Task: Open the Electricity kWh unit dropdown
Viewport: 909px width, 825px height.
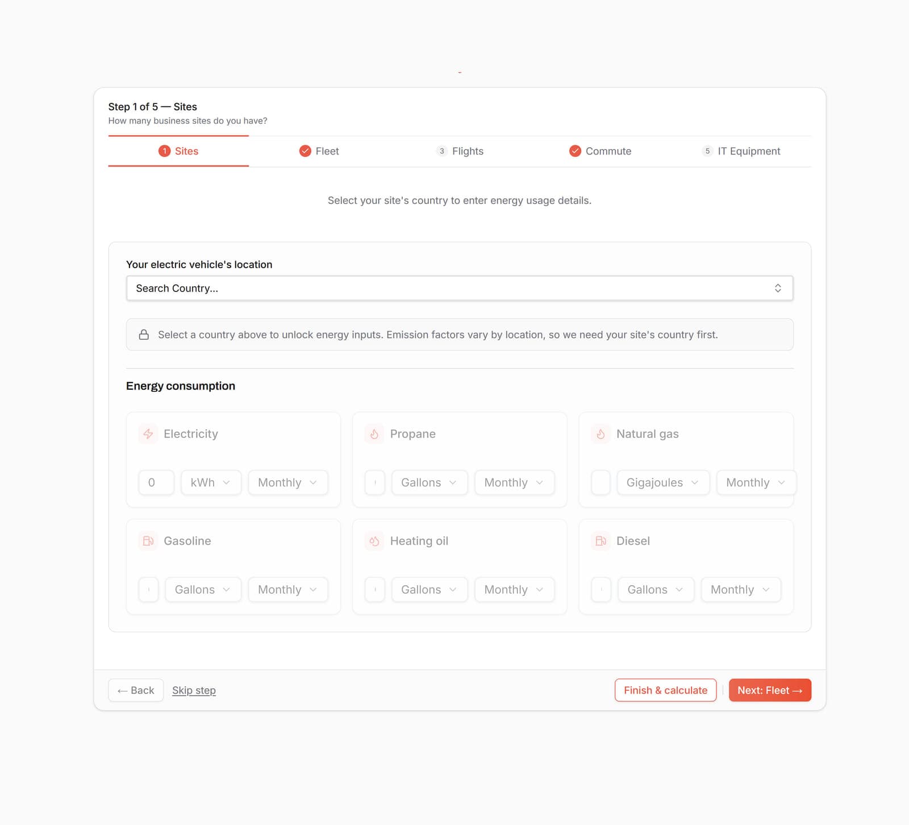Action: click(211, 482)
